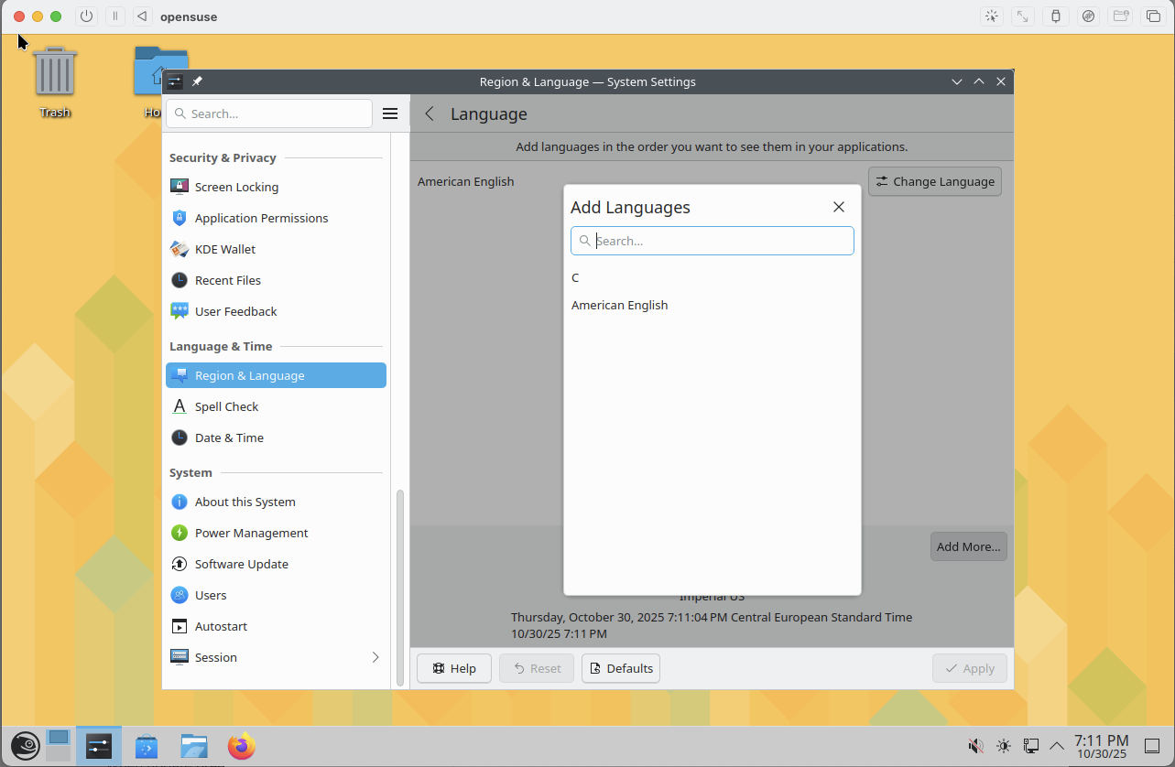The height and width of the screenshot is (767, 1175).
Task: Choose the C language entry
Action: click(x=575, y=277)
